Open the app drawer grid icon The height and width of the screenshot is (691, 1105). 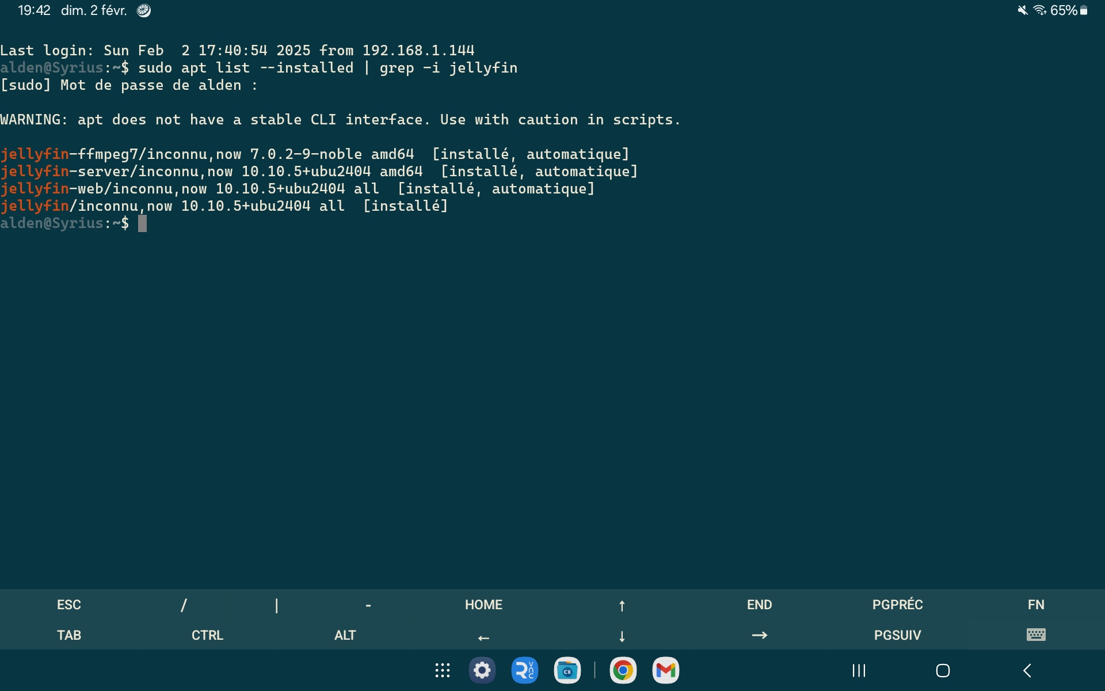coord(442,670)
